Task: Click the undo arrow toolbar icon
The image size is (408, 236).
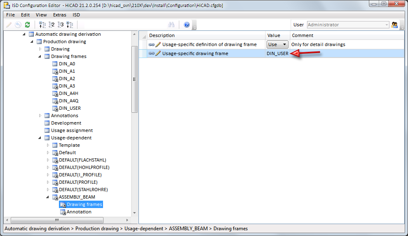Action: tap(18, 25)
